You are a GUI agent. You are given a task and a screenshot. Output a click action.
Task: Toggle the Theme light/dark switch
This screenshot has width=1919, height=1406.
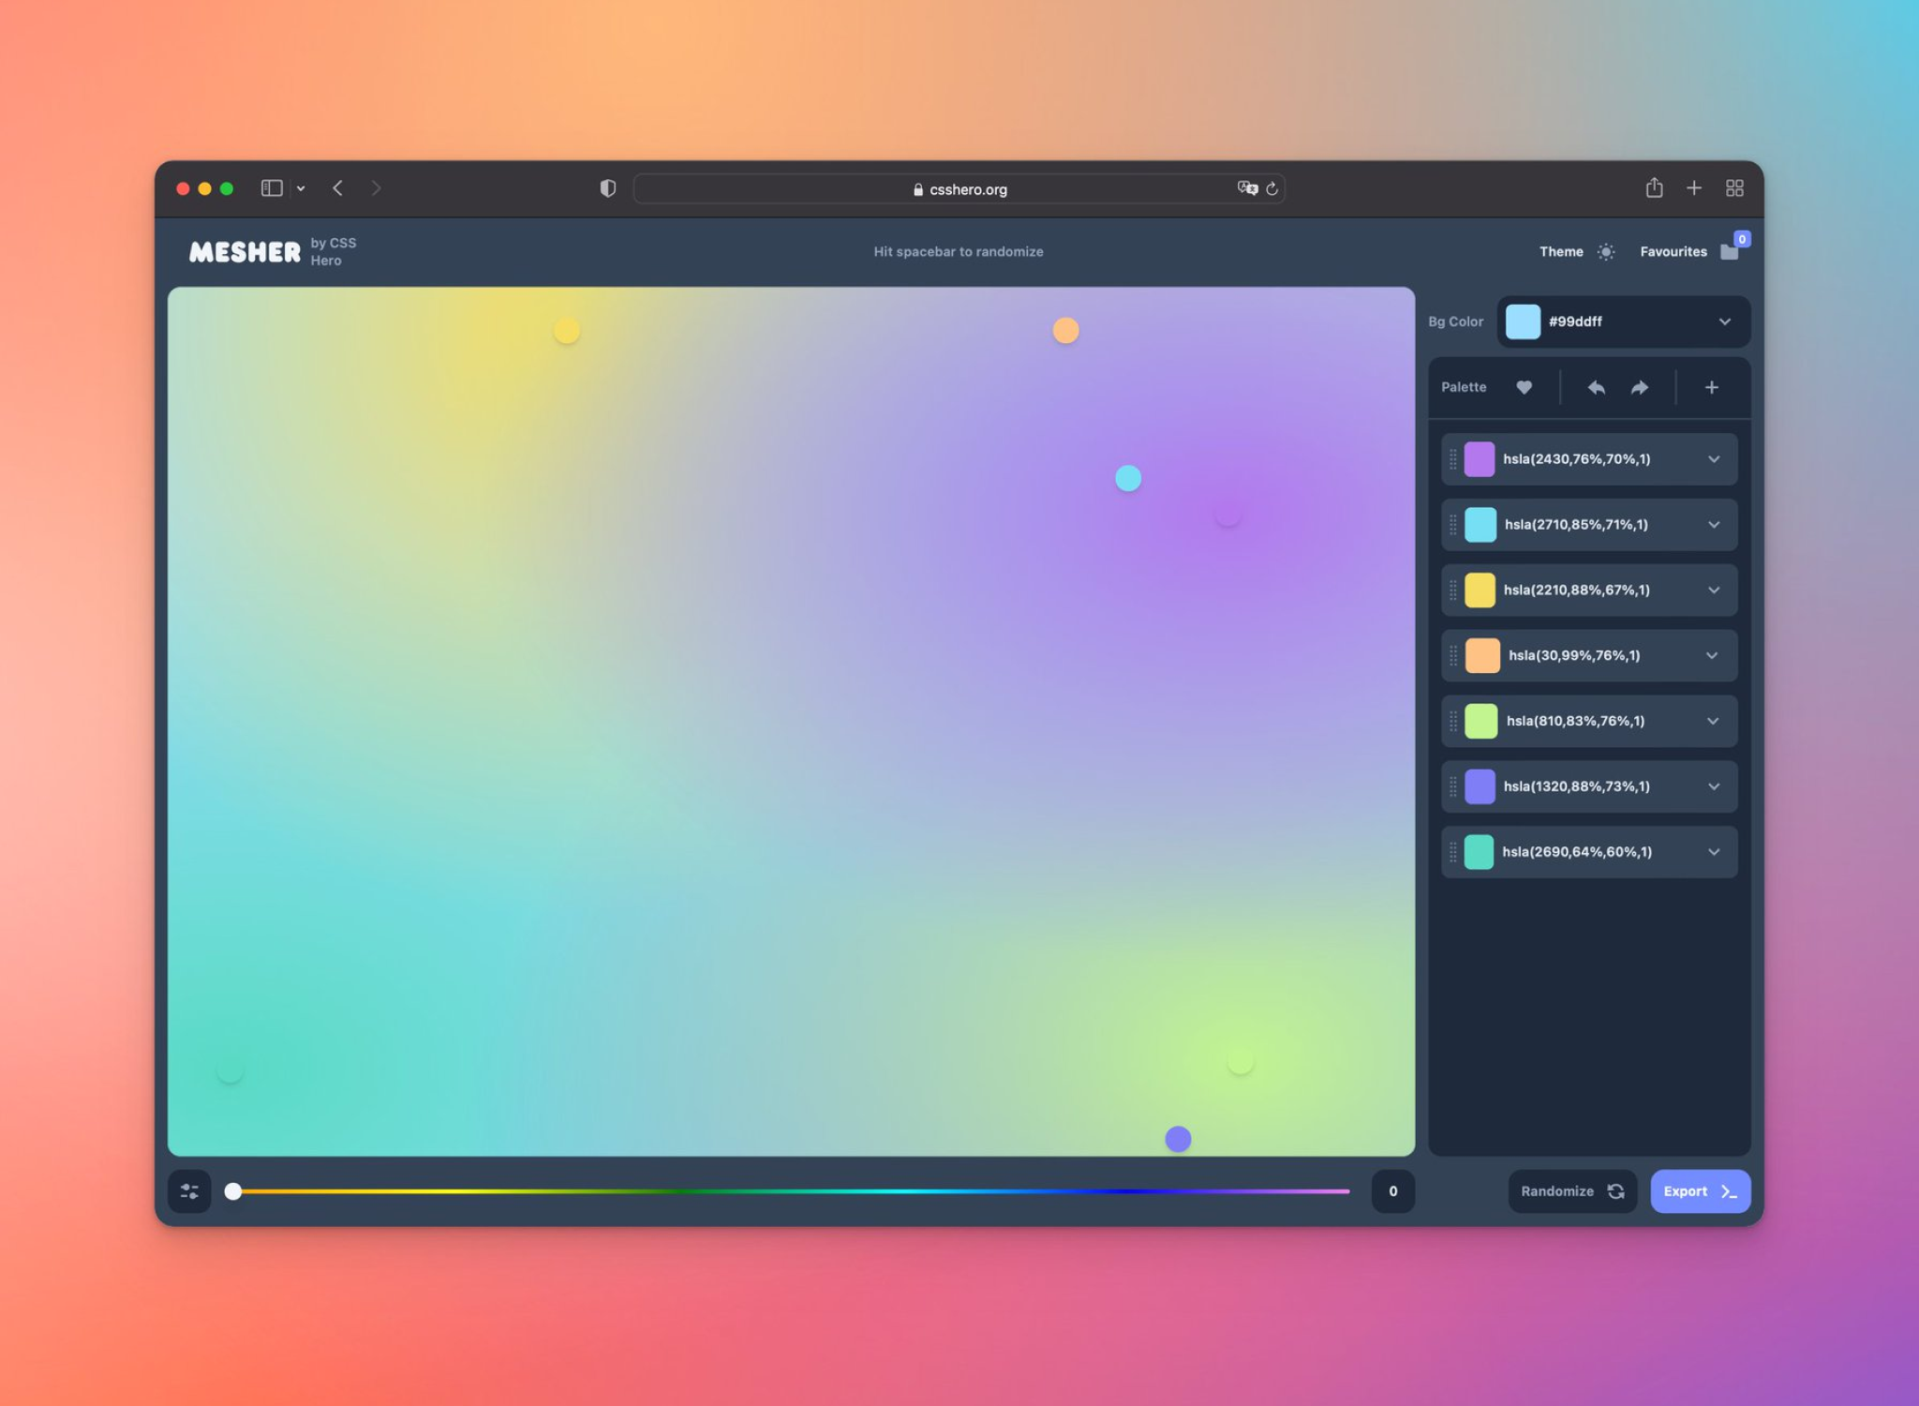pos(1606,251)
